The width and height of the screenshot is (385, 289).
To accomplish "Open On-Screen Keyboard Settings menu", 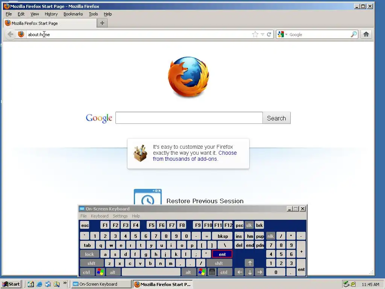I will click(120, 216).
